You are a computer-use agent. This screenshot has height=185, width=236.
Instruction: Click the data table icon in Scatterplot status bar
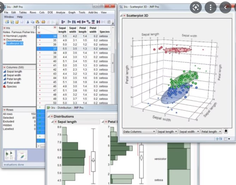click(220, 139)
